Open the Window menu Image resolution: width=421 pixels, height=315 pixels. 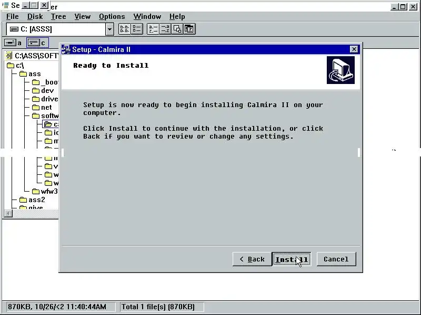(x=147, y=17)
